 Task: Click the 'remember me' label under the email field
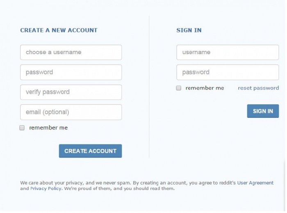coord(48,128)
